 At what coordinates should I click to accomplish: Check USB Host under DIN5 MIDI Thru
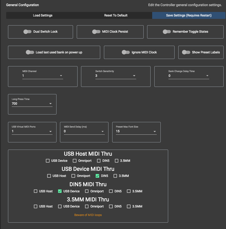pyautogui.click(x=36, y=191)
